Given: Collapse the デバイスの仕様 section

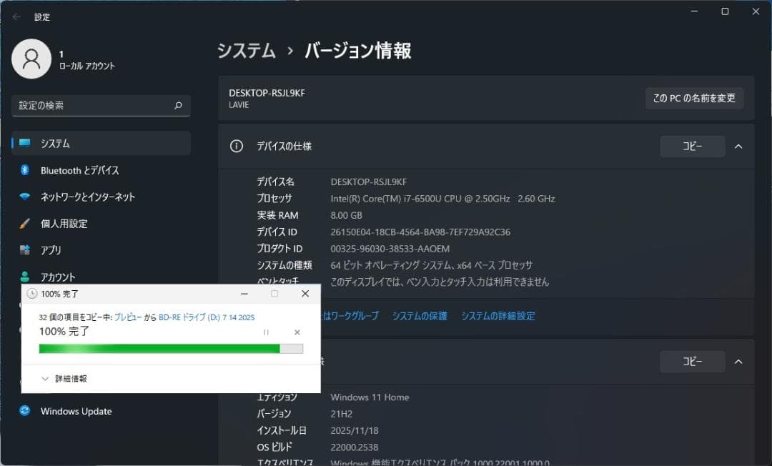Looking at the screenshot, I should 738,146.
